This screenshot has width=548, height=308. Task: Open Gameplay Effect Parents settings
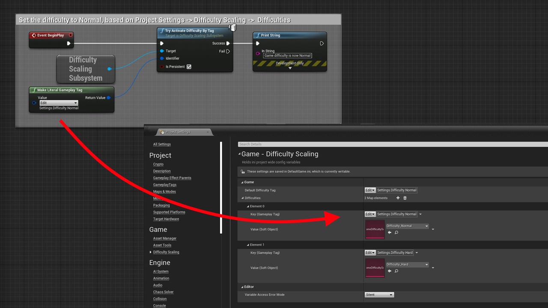[172, 178]
